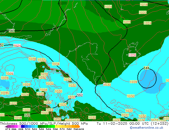The image size is (169, 130).
Task: Click the ©weatheronline.co.uk copyright link
Action: [147, 128]
